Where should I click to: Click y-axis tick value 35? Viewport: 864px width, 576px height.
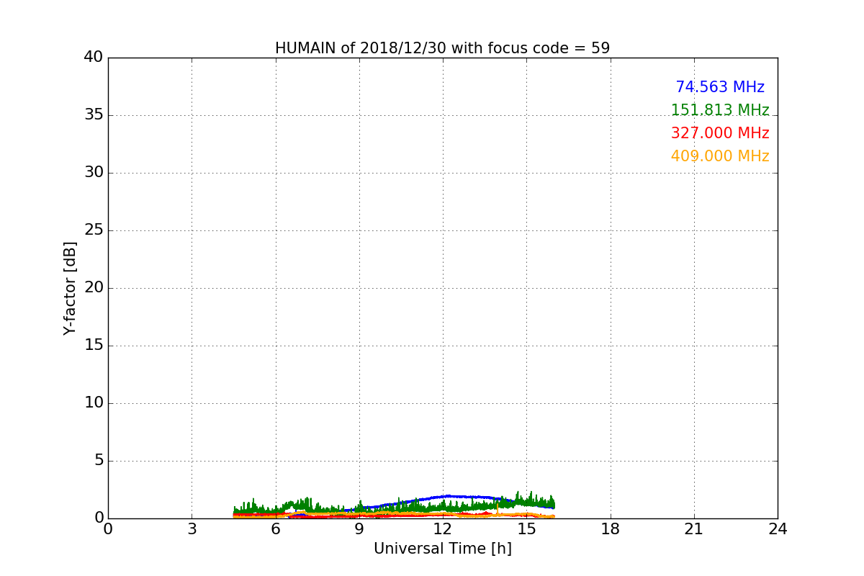94,115
